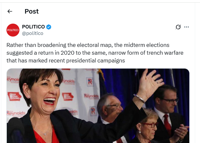This screenshot has width=200, height=143.
Task: Click the Post heading title
Action: click(32, 11)
